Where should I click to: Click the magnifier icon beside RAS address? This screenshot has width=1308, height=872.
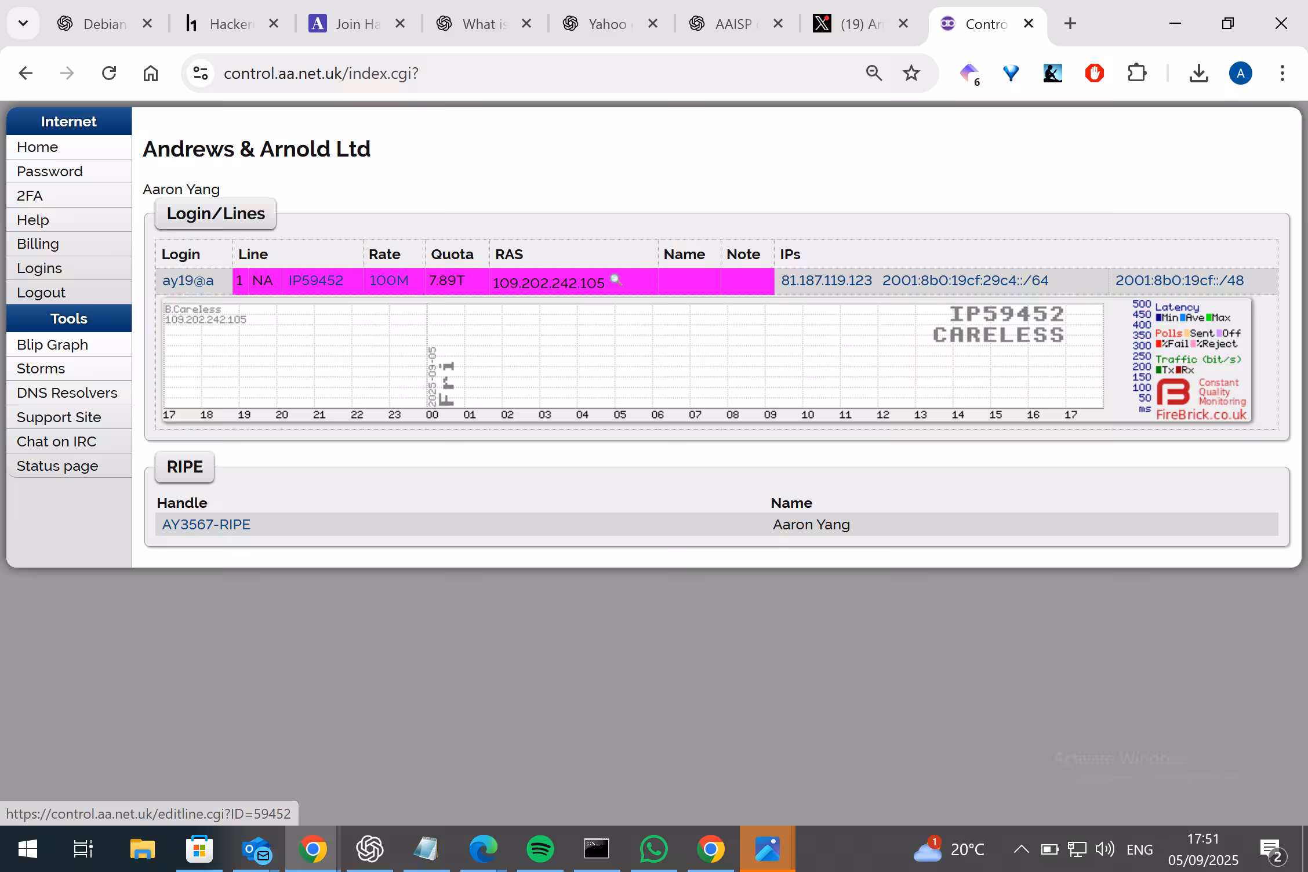[x=616, y=280]
